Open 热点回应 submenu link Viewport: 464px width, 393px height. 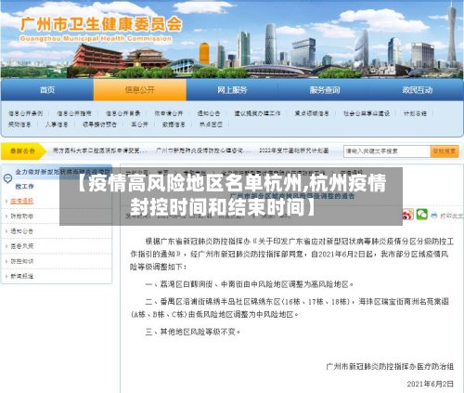(x=211, y=124)
